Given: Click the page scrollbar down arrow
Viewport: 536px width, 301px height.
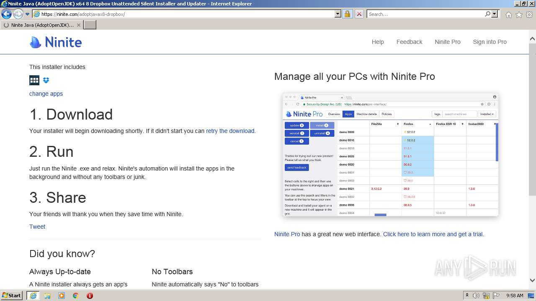Looking at the screenshot, I should tap(532, 281).
